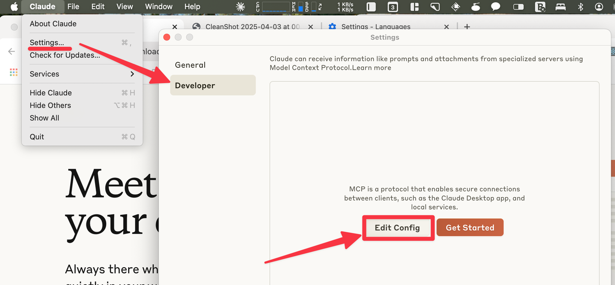
Task: Switch to Settings - Languages browser tab
Action: pyautogui.click(x=376, y=27)
